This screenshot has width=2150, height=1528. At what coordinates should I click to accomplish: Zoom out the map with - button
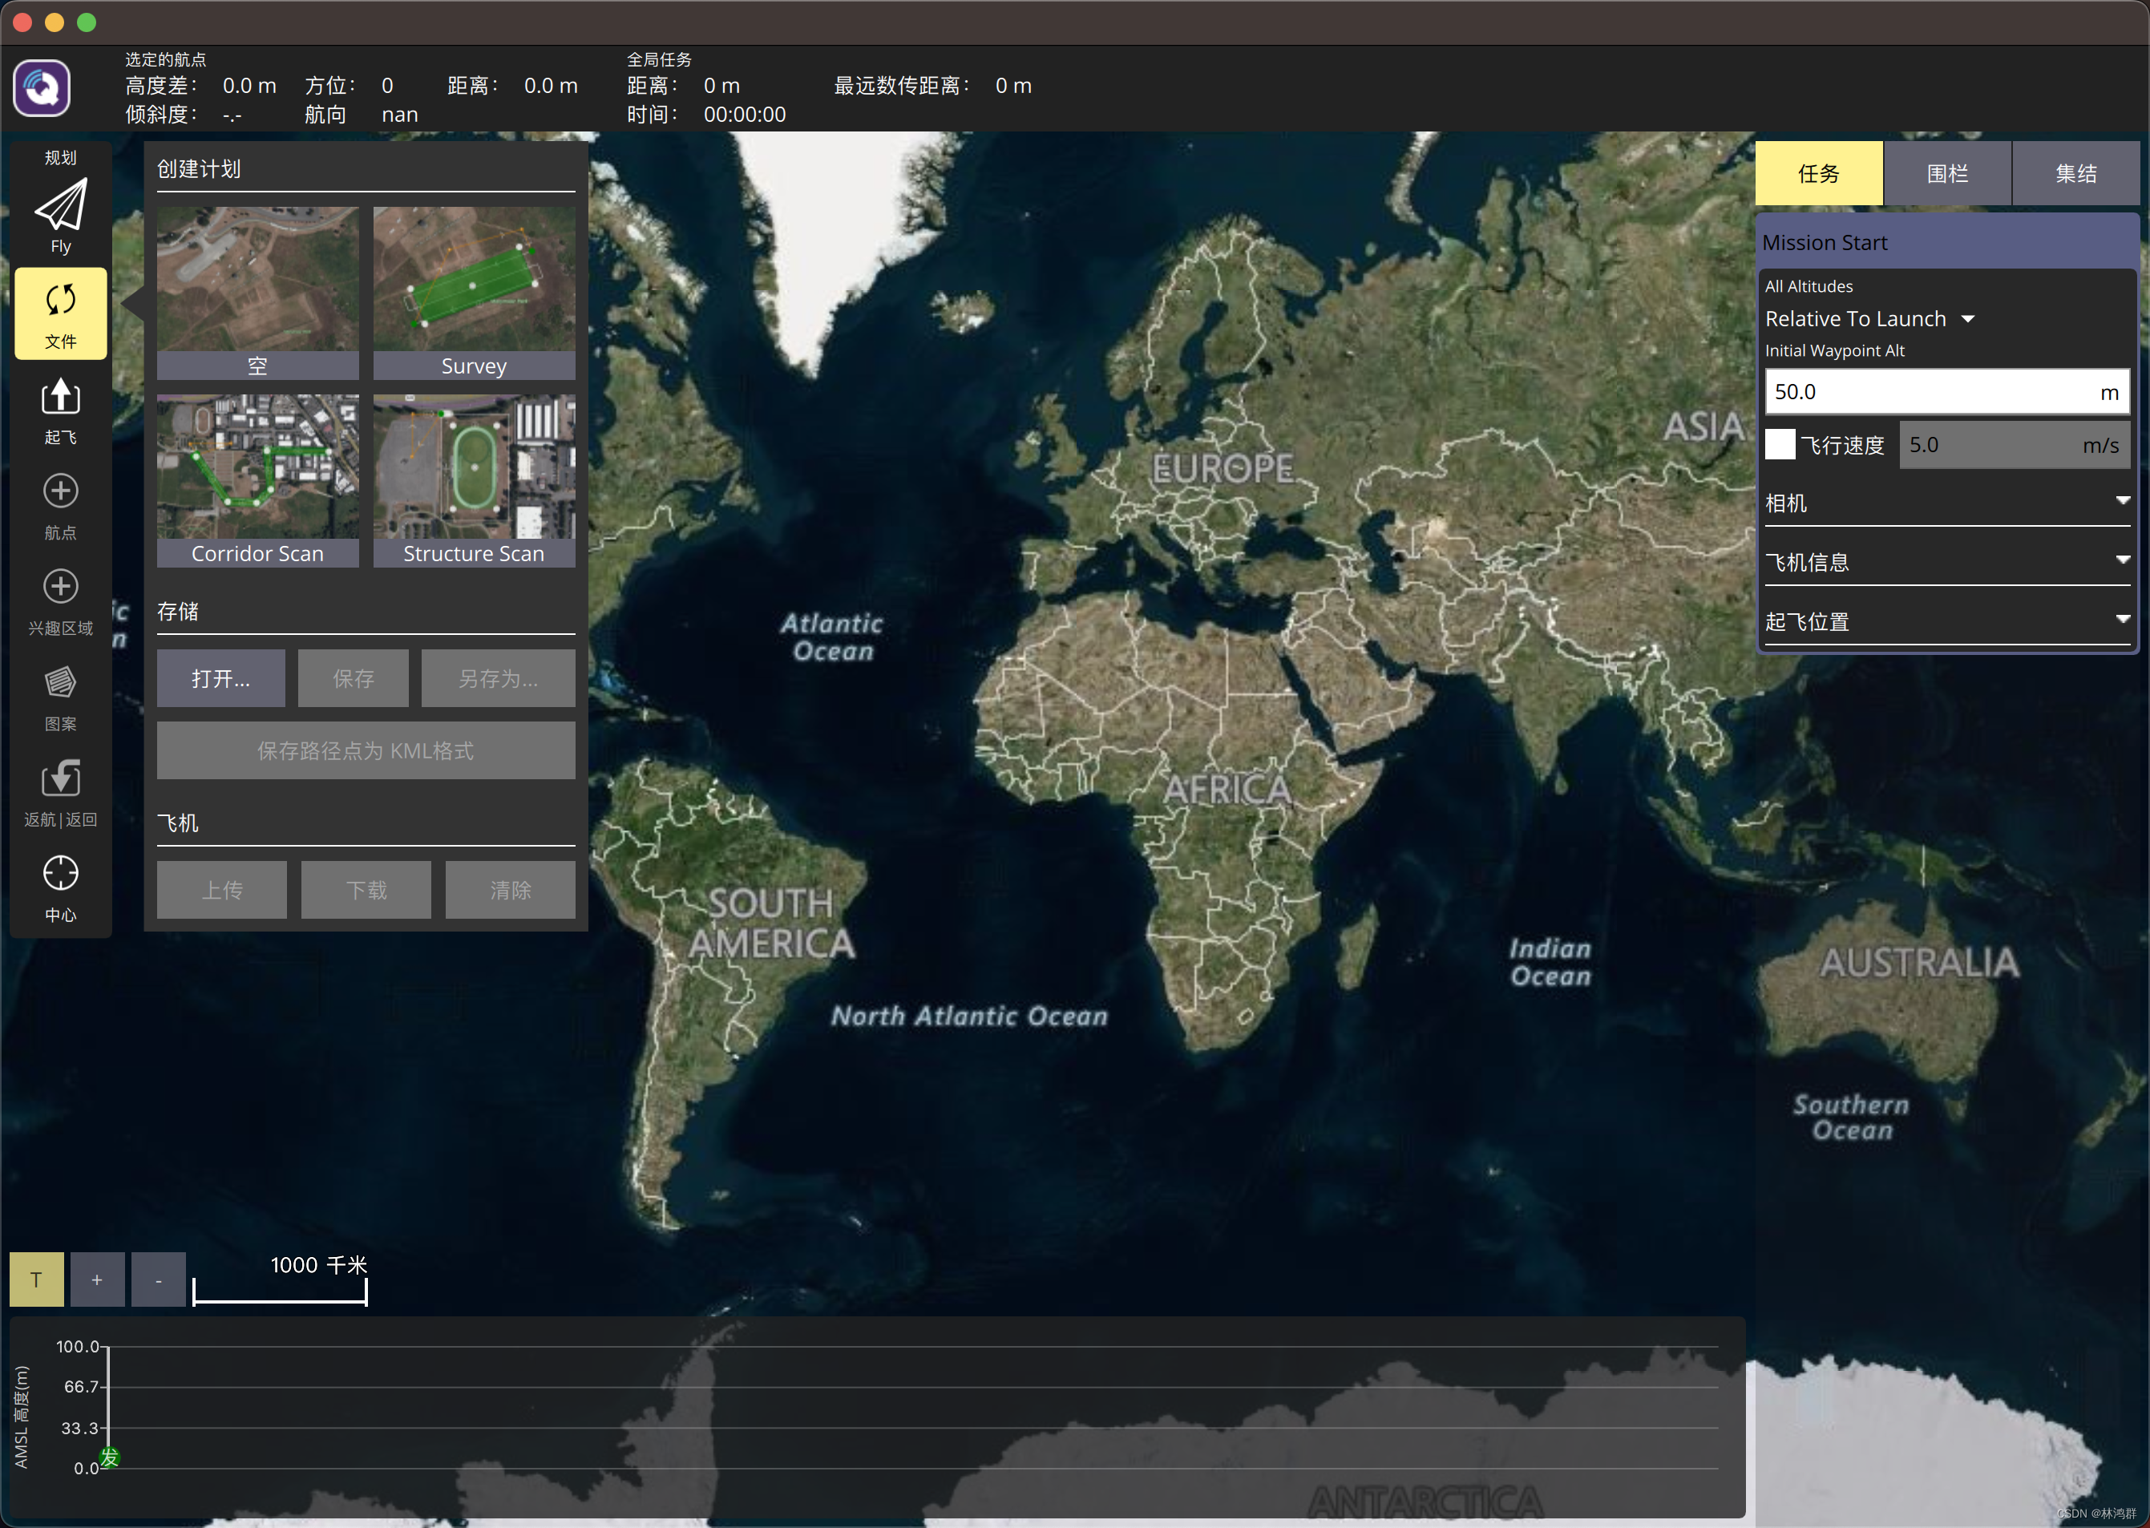(x=158, y=1279)
